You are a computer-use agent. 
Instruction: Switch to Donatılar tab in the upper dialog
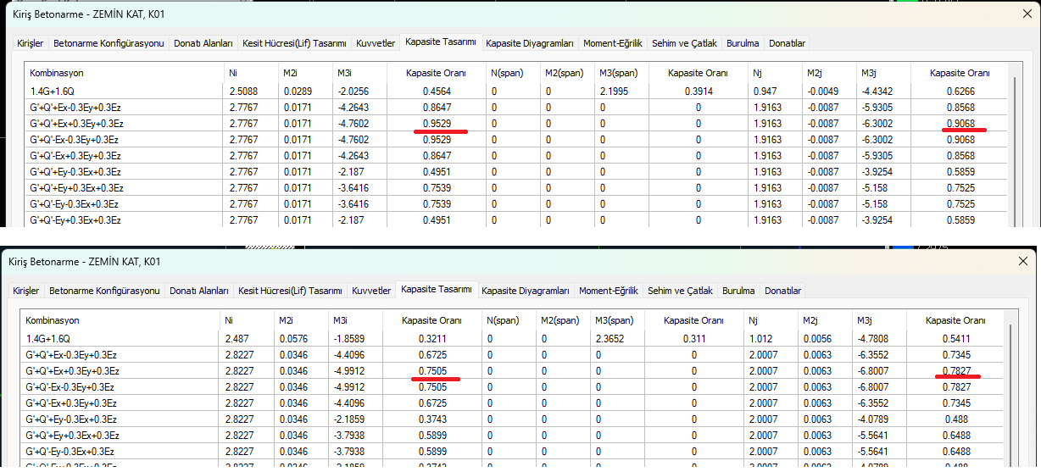pyautogui.click(x=787, y=43)
